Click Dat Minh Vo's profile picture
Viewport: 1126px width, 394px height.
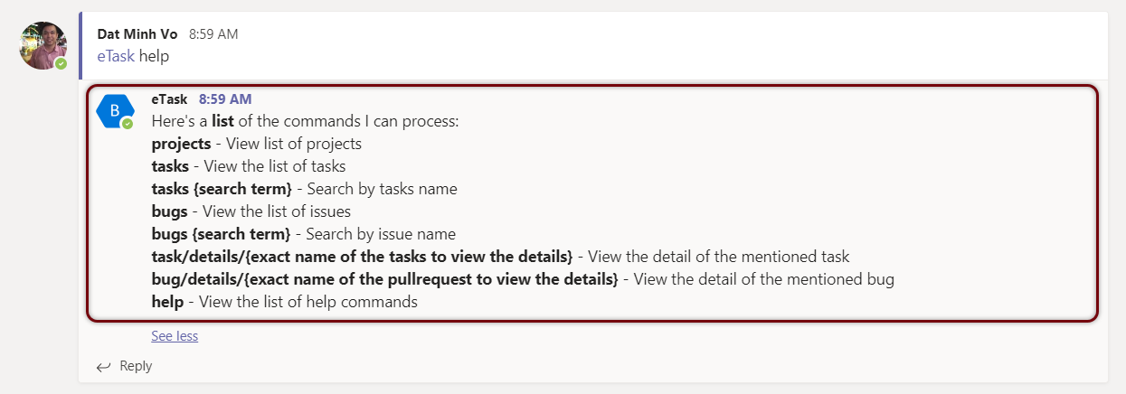click(x=43, y=45)
